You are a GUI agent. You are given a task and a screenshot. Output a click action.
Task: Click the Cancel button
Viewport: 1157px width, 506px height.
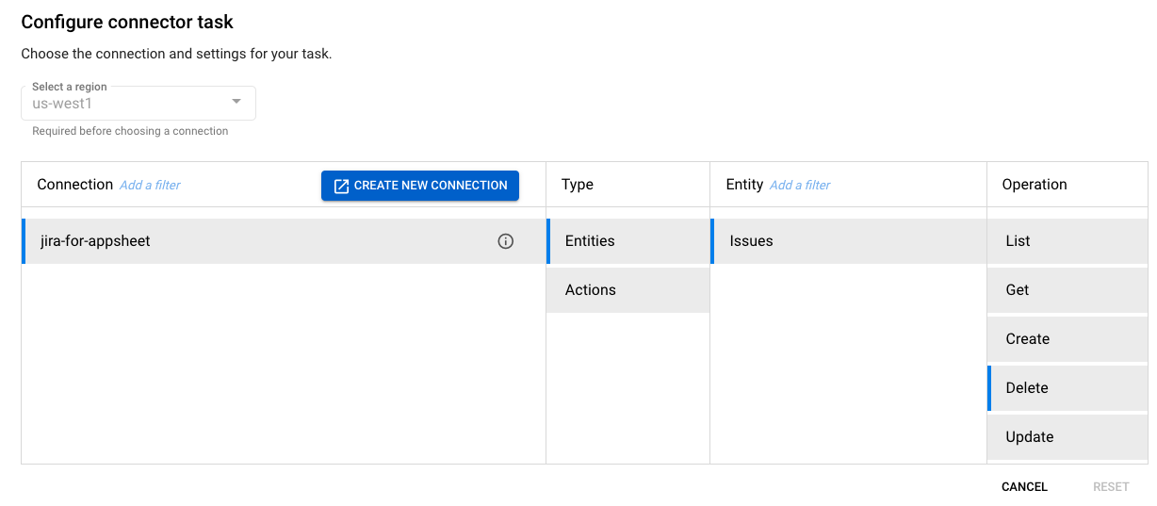[1024, 487]
